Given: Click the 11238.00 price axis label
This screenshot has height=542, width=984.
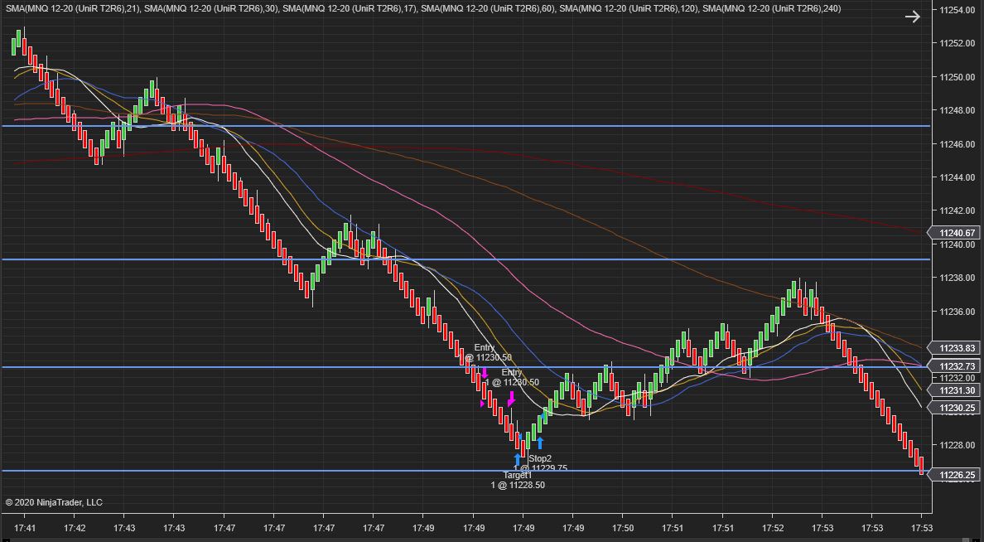Looking at the screenshot, I should point(957,278).
